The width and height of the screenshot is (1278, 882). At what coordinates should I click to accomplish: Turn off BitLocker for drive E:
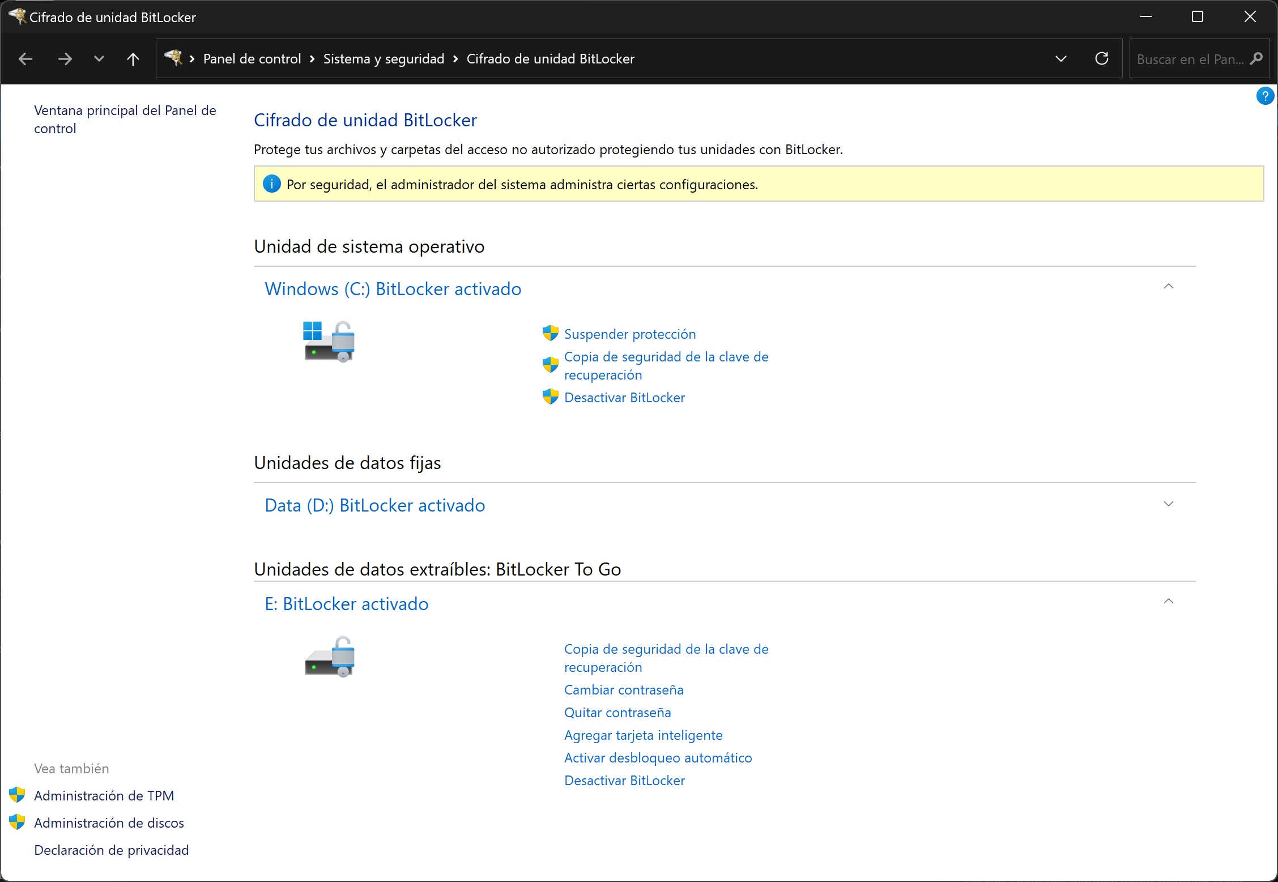[x=624, y=781]
